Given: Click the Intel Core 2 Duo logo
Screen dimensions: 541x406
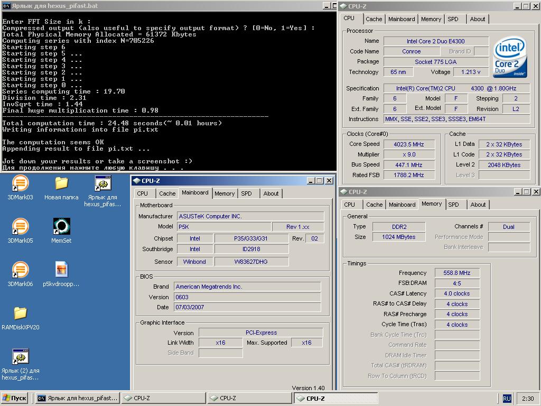Looking at the screenshot, I should click(x=510, y=57).
